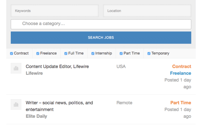Select the orange Contract job type label
This screenshot has width=197, height=126.
[x=182, y=67]
